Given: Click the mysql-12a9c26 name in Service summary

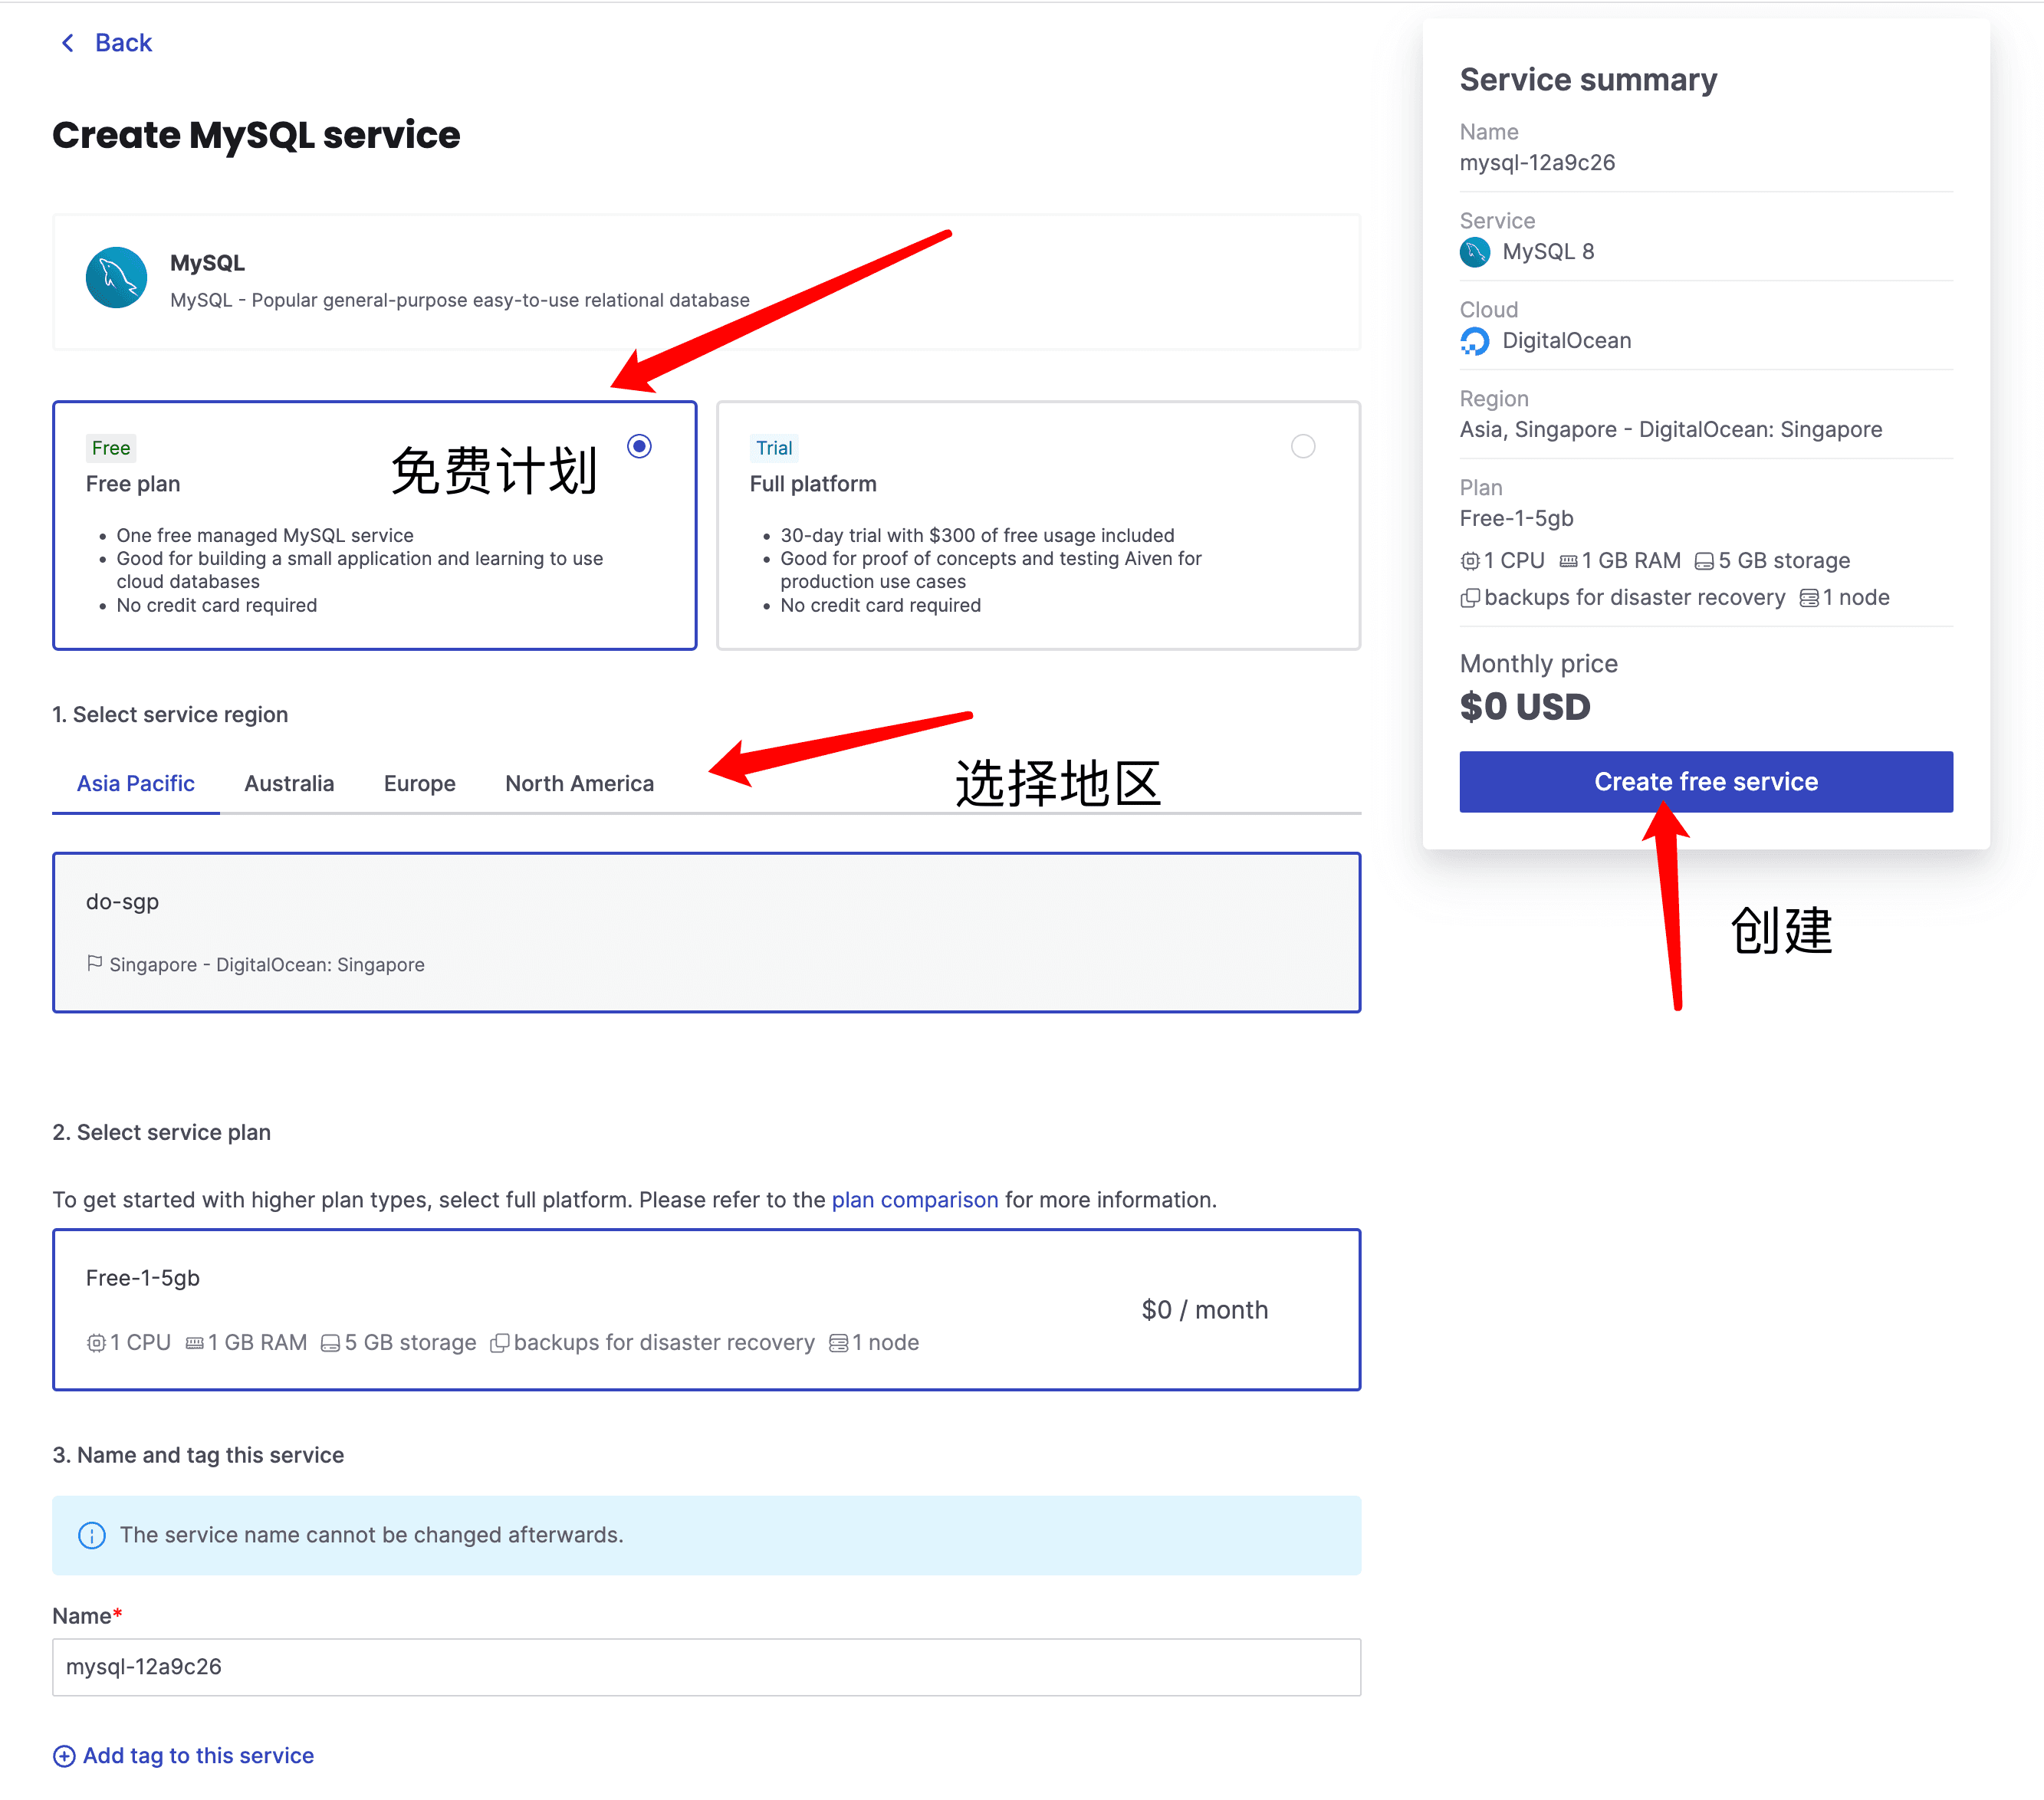Looking at the screenshot, I should 1537,162.
